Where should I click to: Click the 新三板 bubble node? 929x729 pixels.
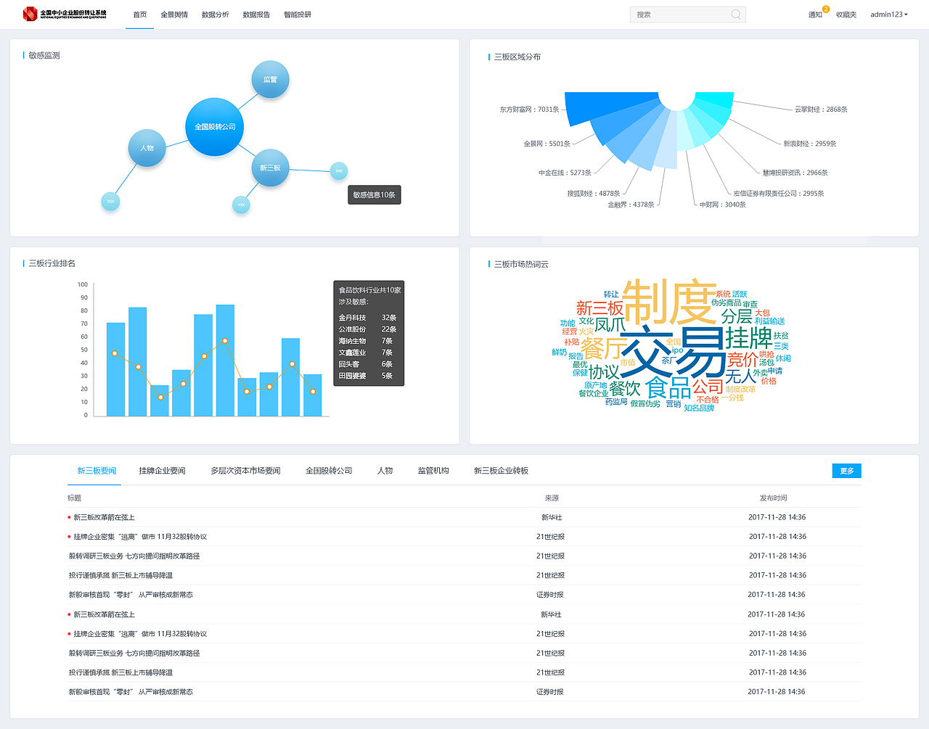[270, 168]
